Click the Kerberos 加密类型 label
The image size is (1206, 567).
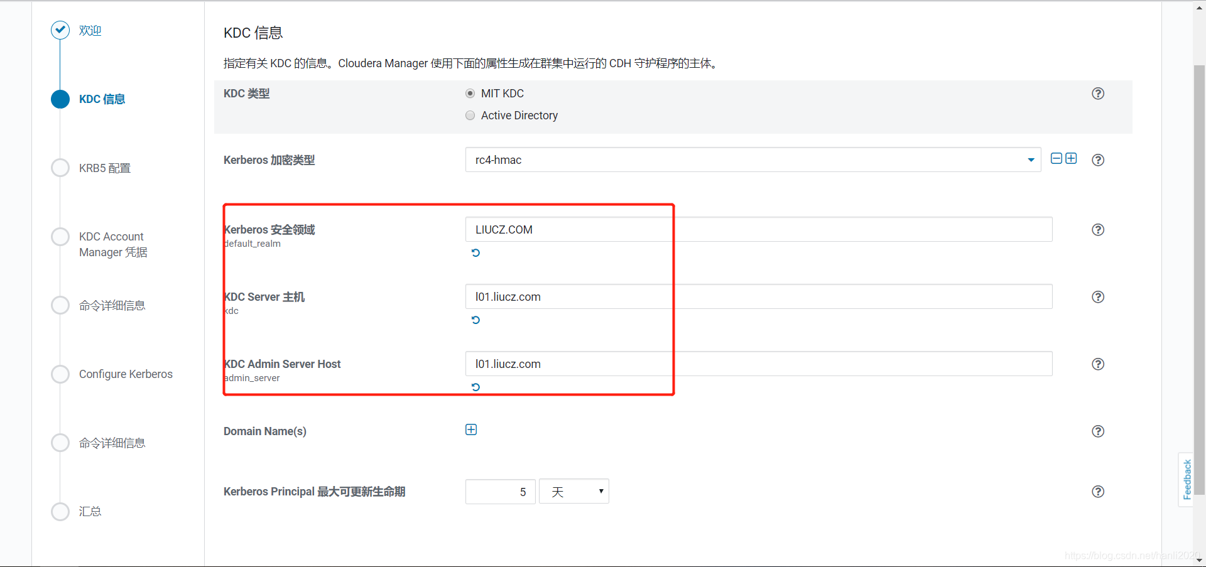tap(269, 160)
